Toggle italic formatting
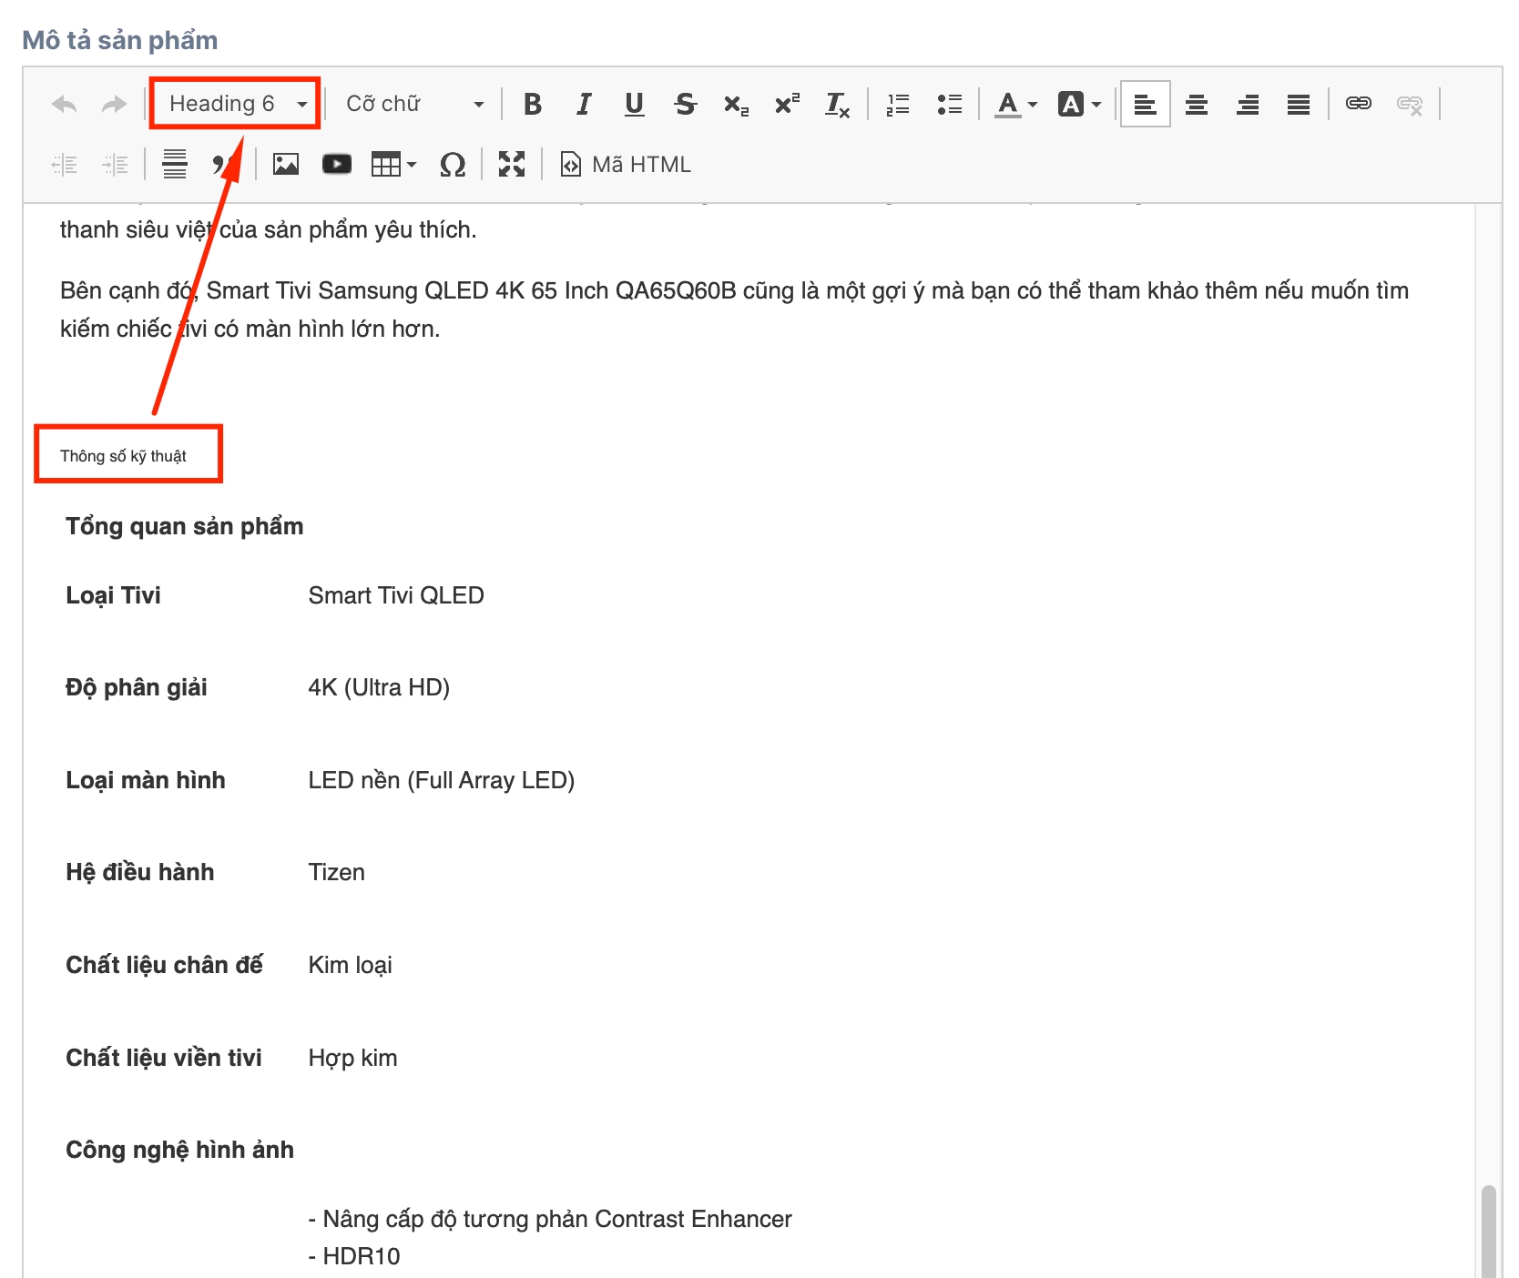Image resolution: width=1519 pixels, height=1278 pixels. [584, 104]
